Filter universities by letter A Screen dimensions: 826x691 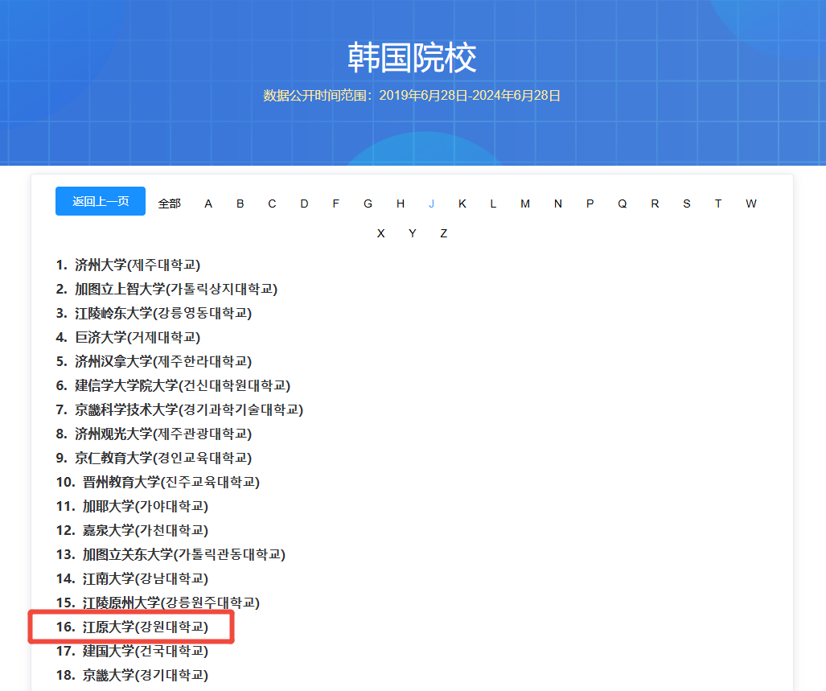click(208, 204)
